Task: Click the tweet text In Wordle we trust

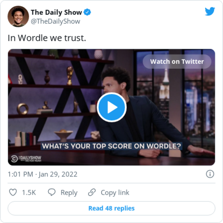Action: click(47, 38)
